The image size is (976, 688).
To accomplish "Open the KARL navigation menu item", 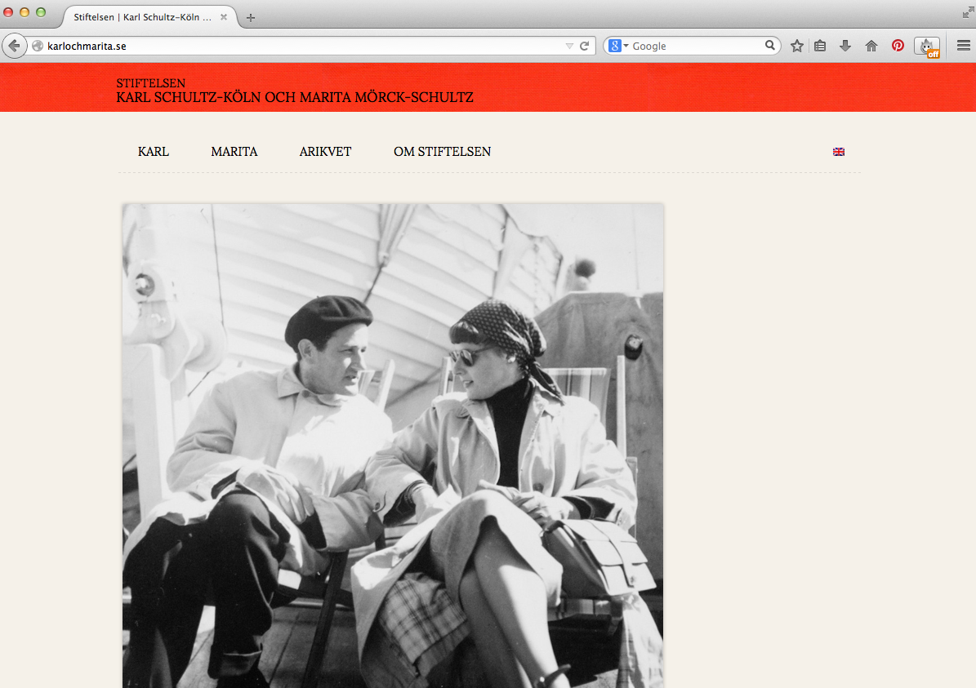I will [x=154, y=152].
